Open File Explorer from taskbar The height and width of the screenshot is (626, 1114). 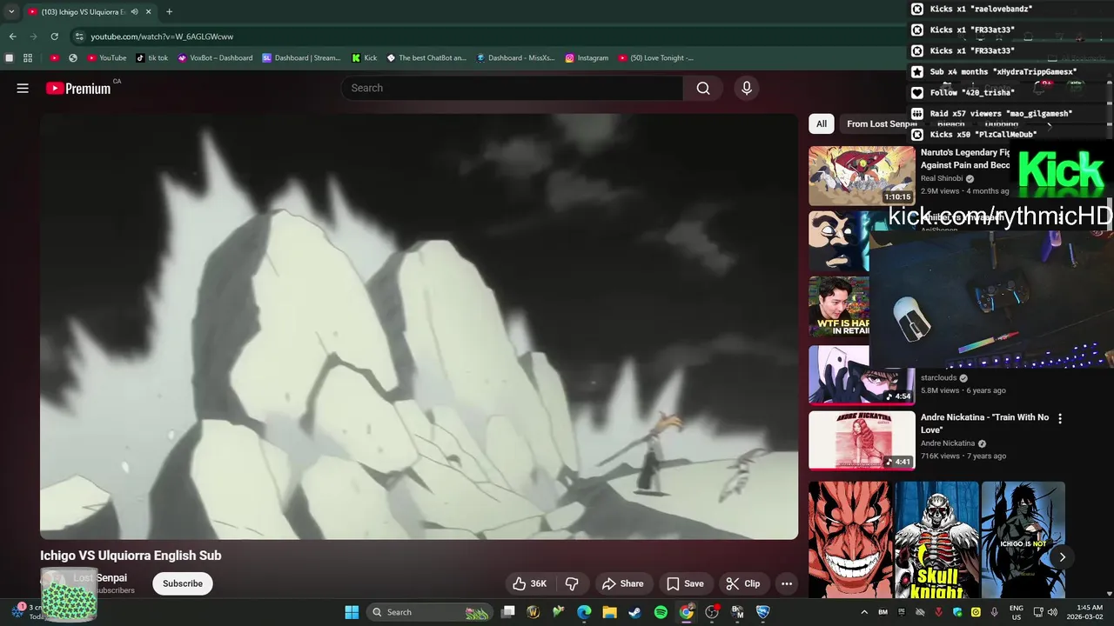tap(609, 612)
